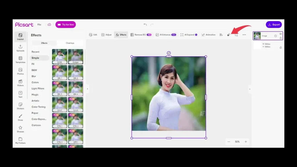Collapse the Effects side panel
Screen dimensions: 297x167
pyautogui.click(x=87, y=89)
